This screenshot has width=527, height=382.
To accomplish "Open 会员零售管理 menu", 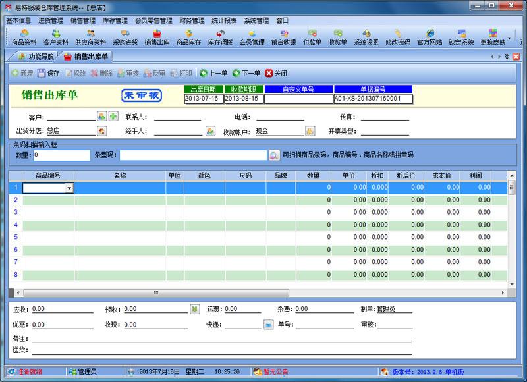I will click(153, 20).
